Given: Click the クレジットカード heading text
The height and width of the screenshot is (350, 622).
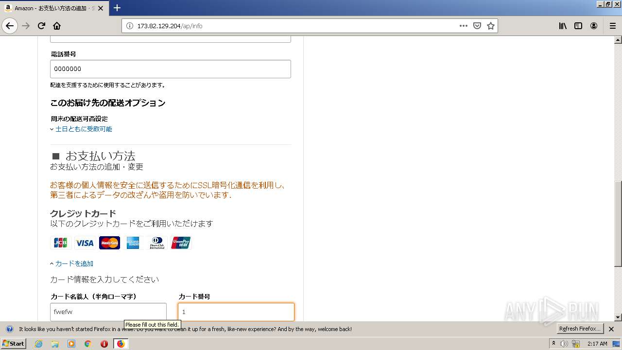Looking at the screenshot, I should pos(83,213).
